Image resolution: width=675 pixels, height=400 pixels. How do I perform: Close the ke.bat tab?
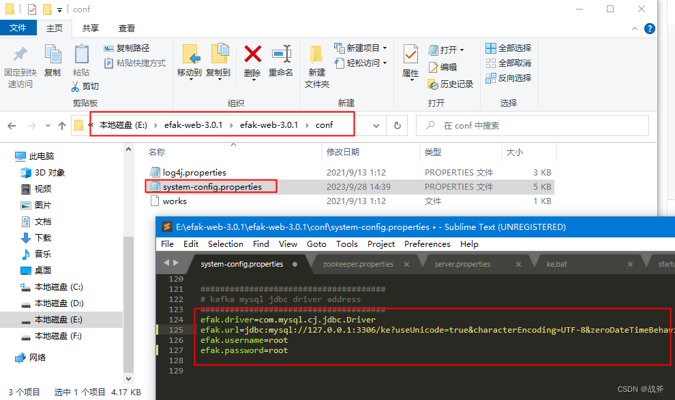(x=630, y=264)
